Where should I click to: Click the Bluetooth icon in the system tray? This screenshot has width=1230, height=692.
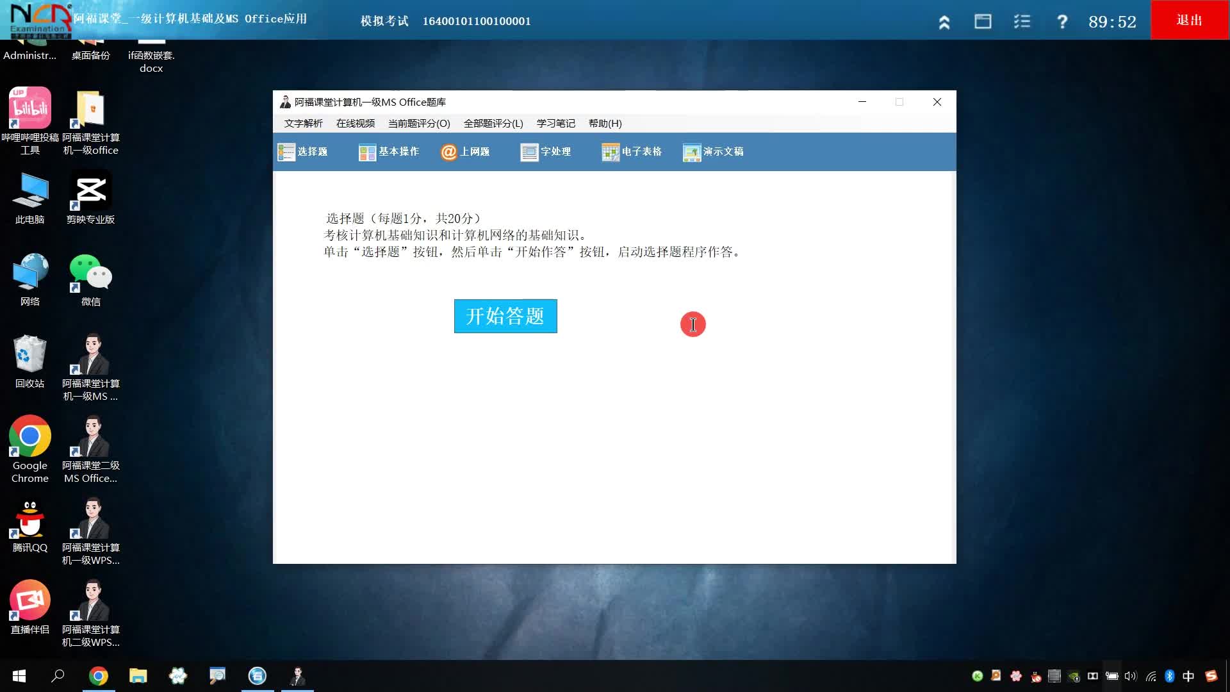[x=1169, y=676]
